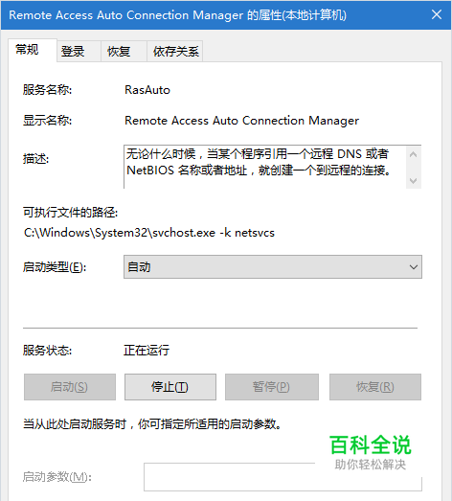
Task: Click the dialog title bar text
Action: click(x=177, y=15)
